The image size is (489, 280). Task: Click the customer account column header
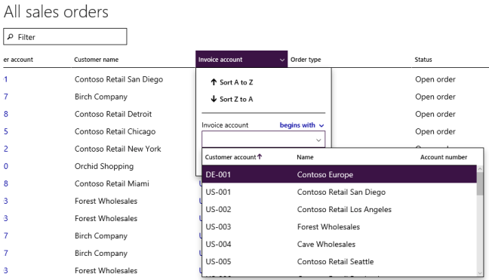click(18, 60)
